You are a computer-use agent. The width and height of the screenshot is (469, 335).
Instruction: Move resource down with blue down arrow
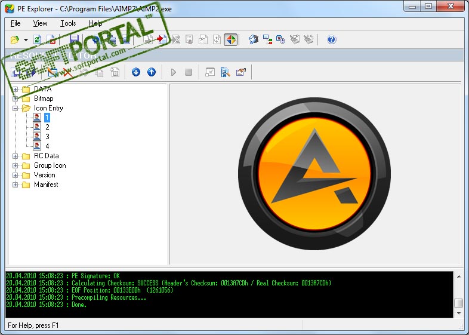136,72
